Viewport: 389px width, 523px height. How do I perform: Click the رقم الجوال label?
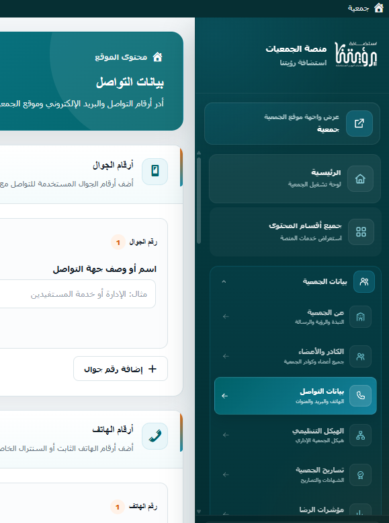(143, 242)
